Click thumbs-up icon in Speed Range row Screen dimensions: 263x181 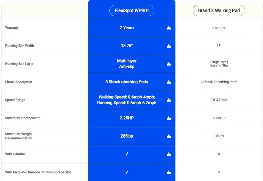tap(169, 100)
